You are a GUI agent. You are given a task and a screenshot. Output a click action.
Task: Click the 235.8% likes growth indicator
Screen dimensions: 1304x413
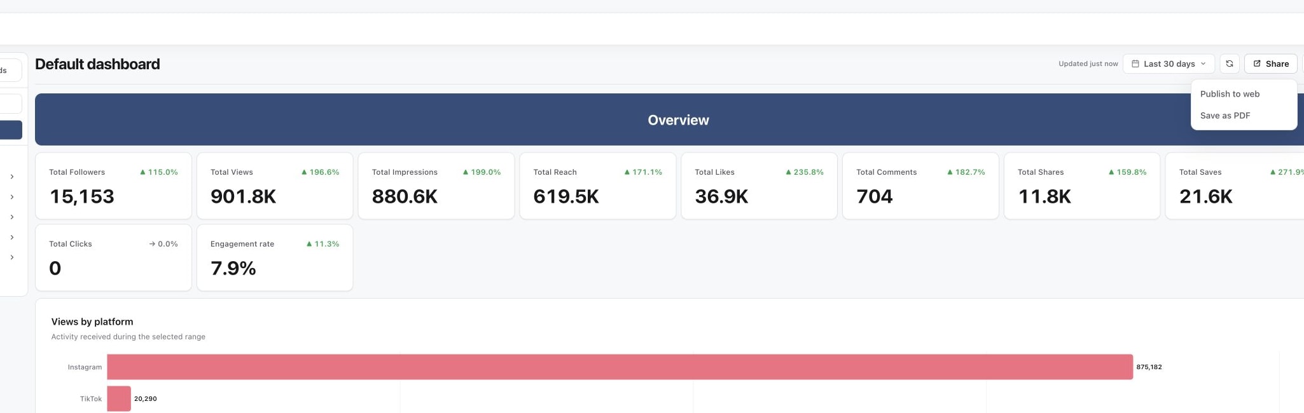click(x=805, y=172)
